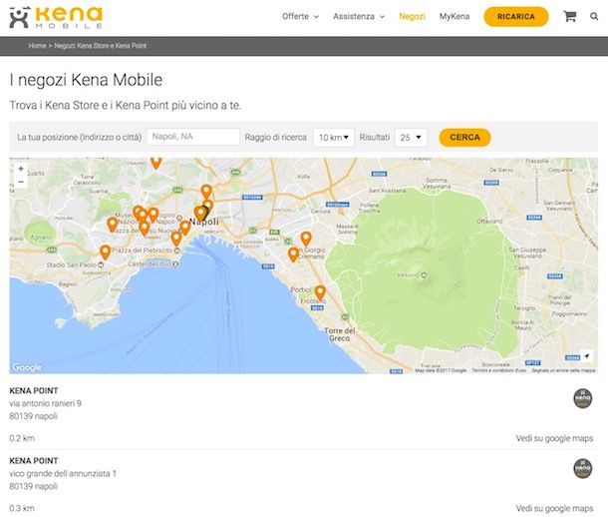Click the Google logo on map
The width and height of the screenshot is (608, 517).
(x=27, y=367)
